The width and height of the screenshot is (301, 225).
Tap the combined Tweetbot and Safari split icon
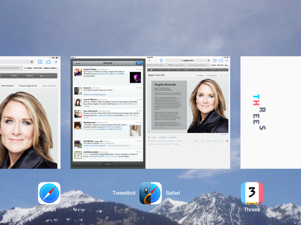click(x=150, y=193)
